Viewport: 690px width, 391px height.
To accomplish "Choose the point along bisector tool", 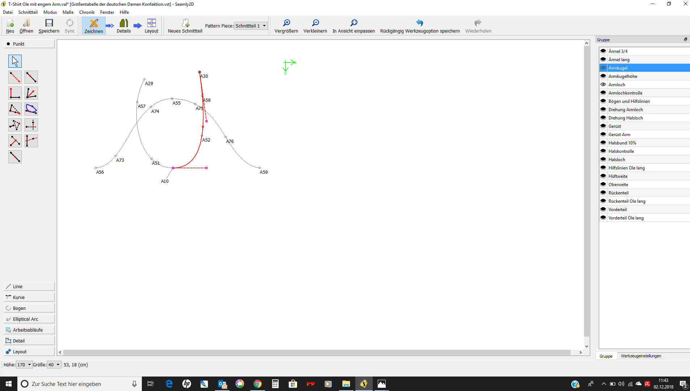I will pos(31,93).
